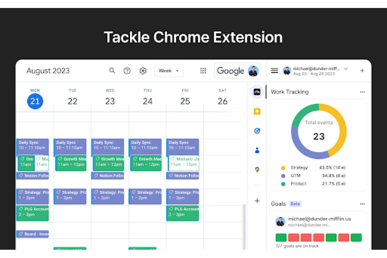Open Monday's Notion Follow event
The width and height of the screenshot is (387, 258).
tap(33, 176)
